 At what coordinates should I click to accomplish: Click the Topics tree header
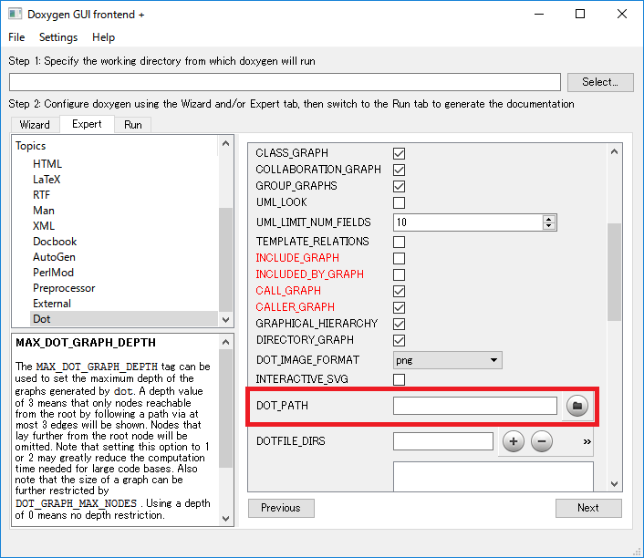[x=30, y=146]
